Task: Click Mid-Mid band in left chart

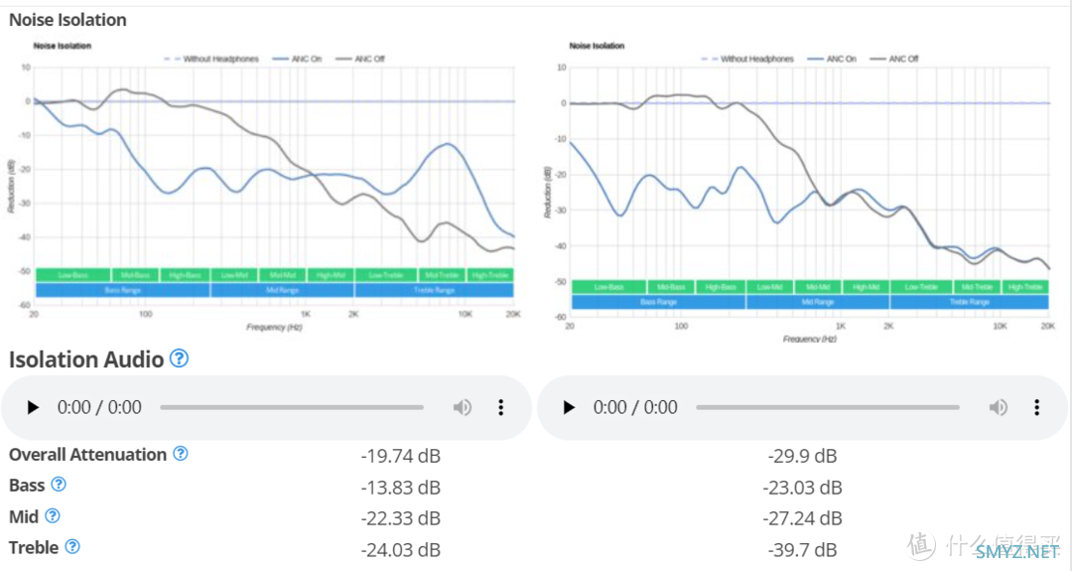Action: 283,275
